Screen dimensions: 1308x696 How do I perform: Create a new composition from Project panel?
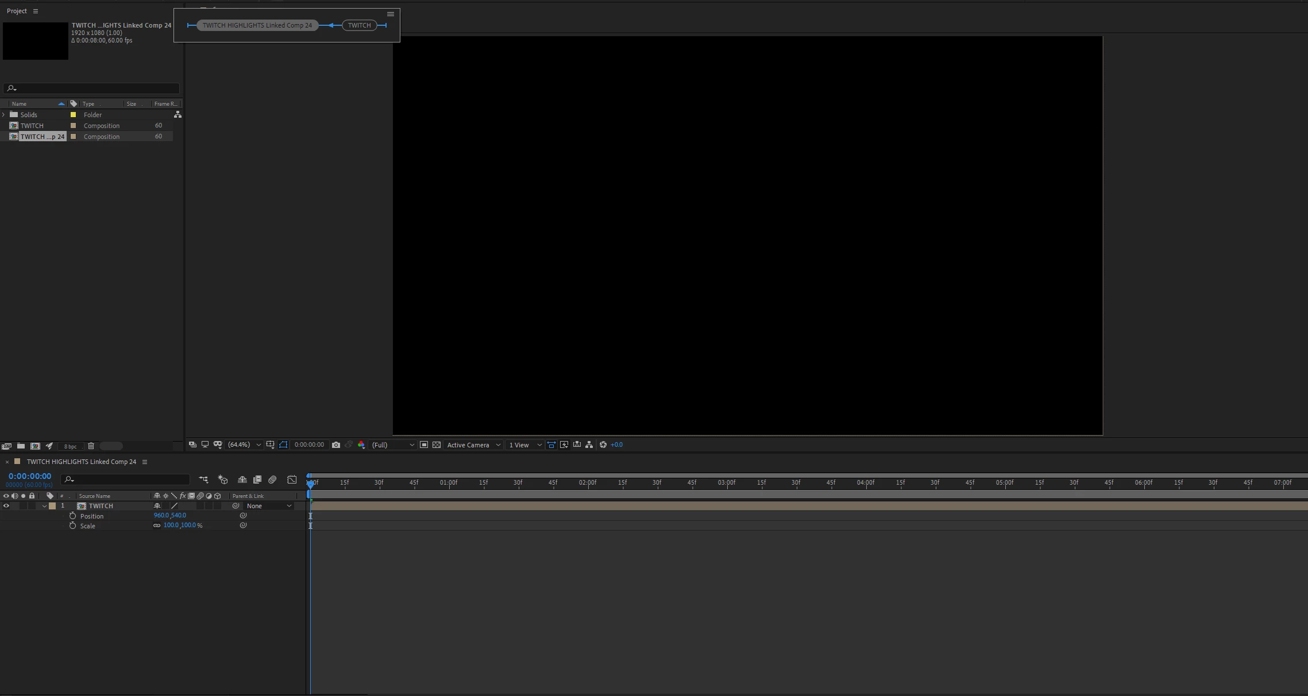(x=35, y=446)
